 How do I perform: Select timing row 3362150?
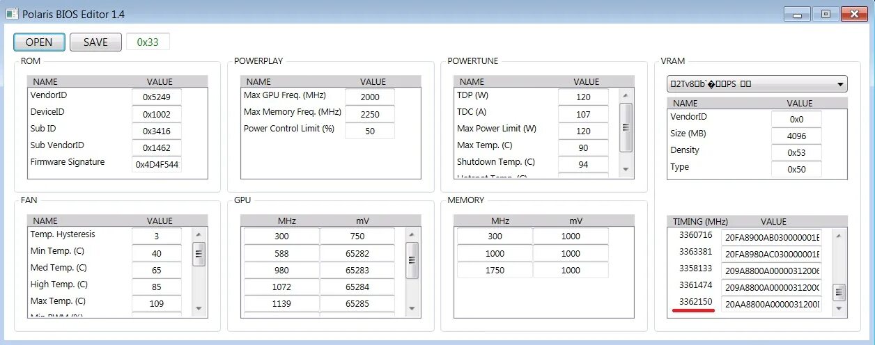(x=695, y=302)
